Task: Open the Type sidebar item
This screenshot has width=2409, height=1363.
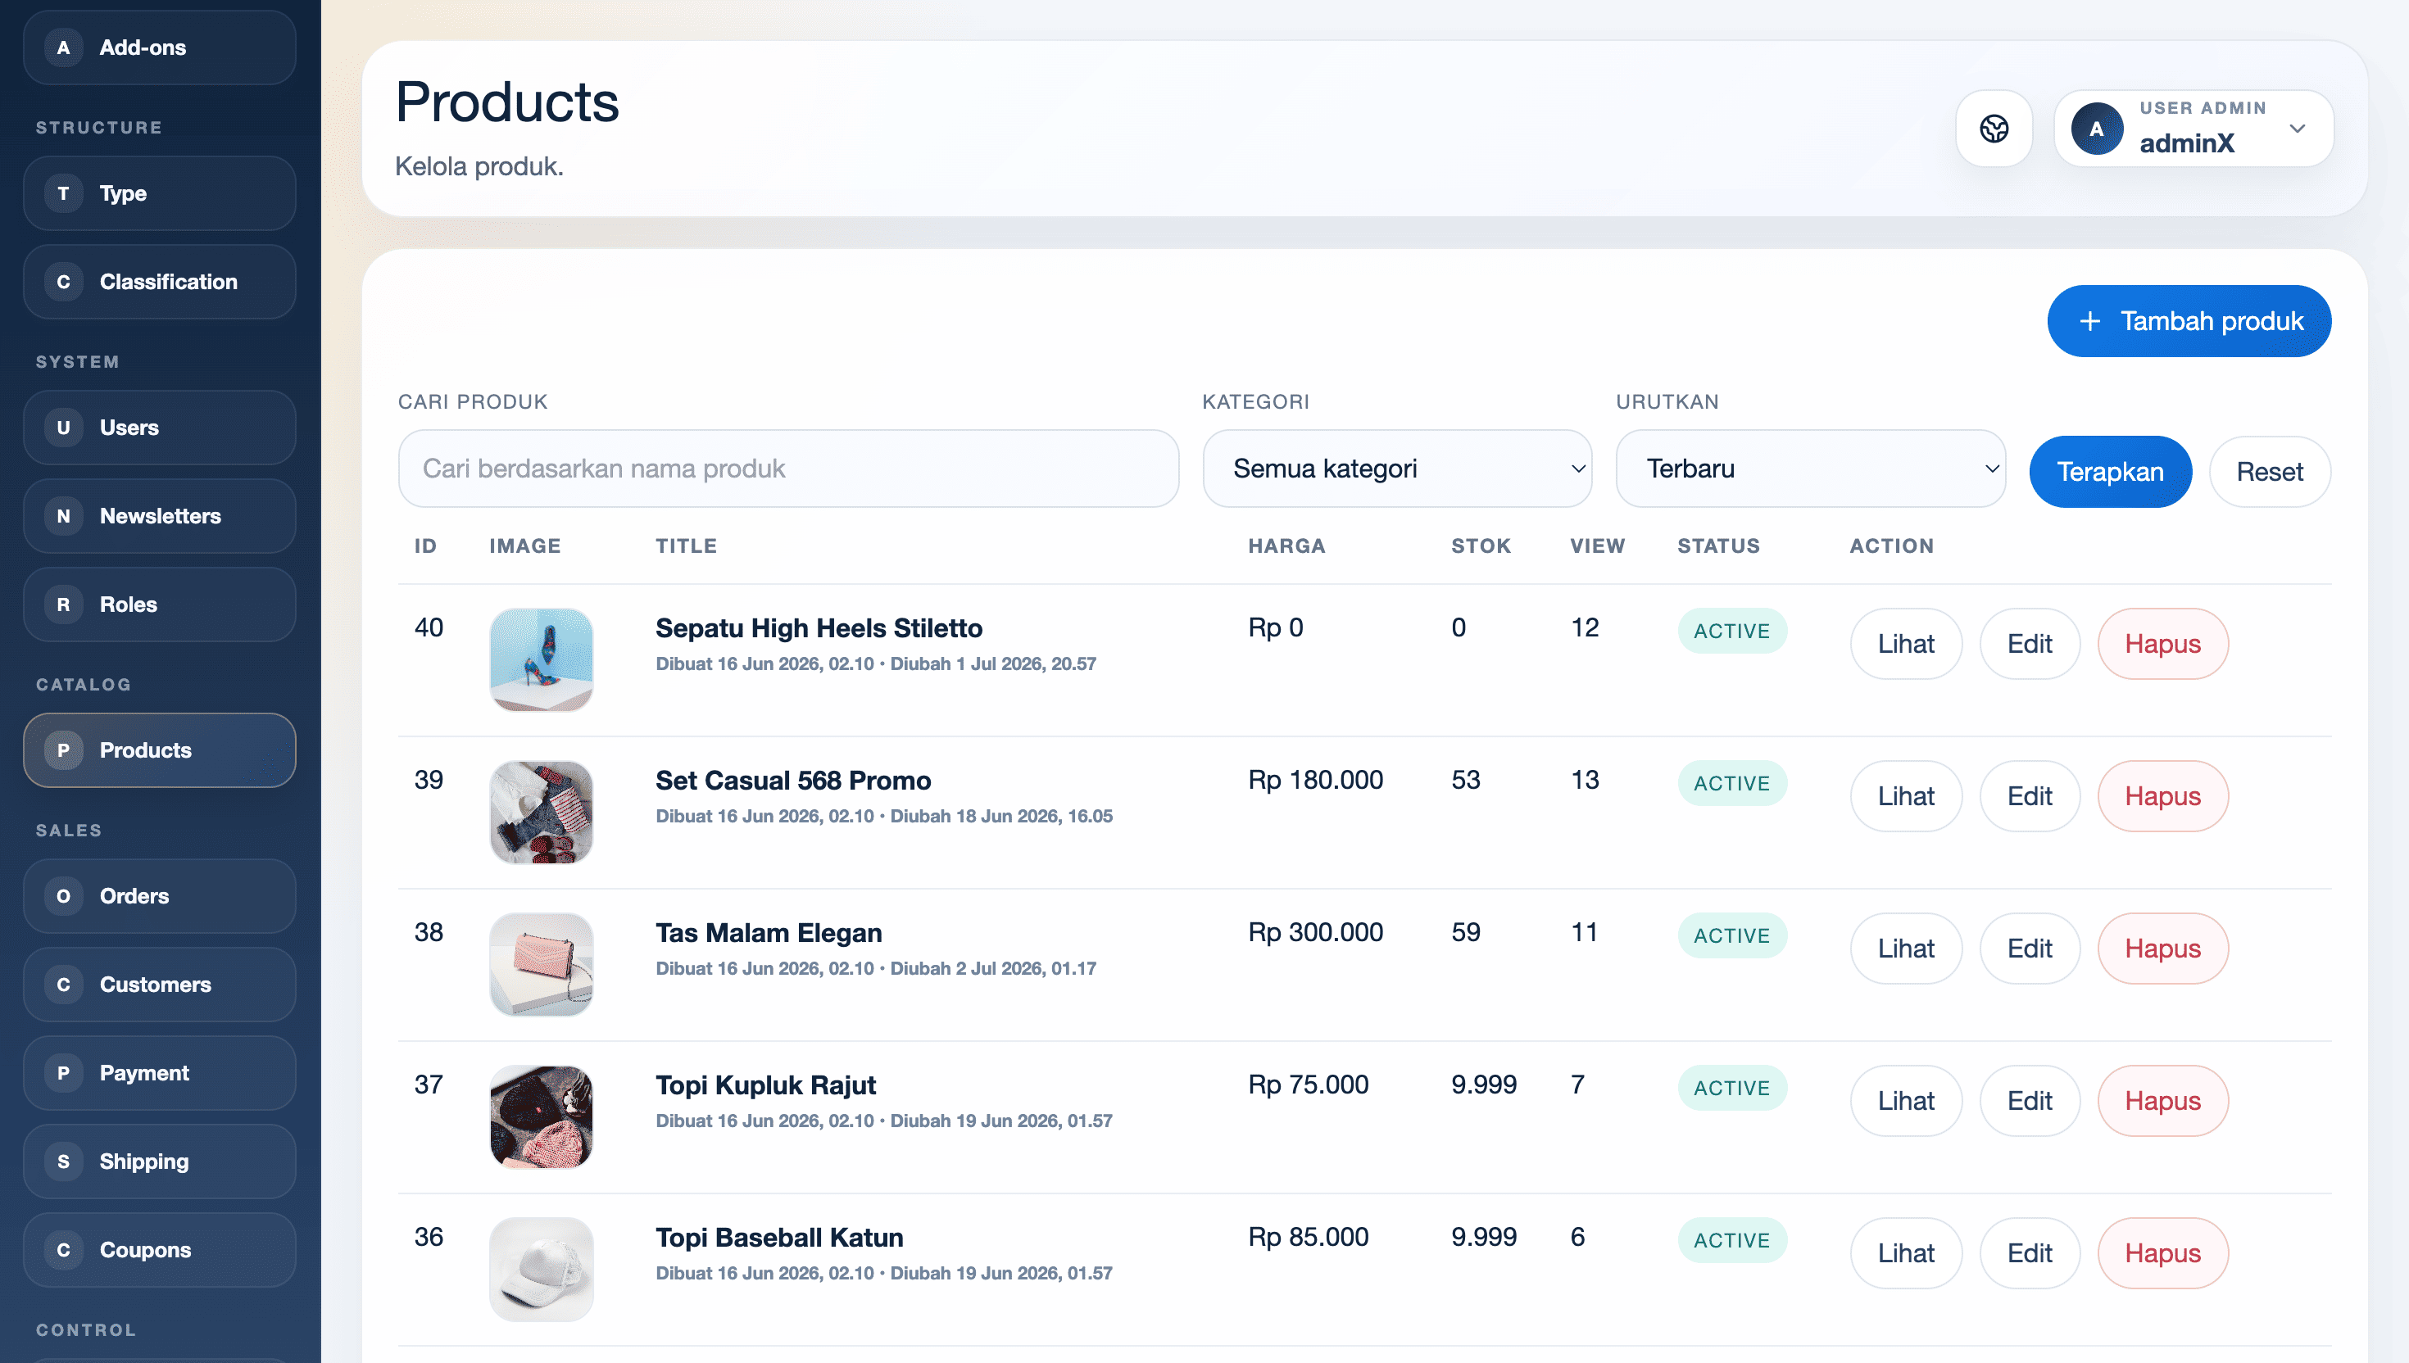Action: 159,192
